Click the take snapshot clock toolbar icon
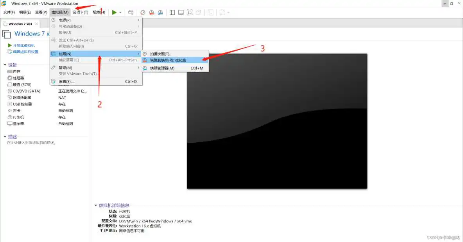 tap(143, 12)
